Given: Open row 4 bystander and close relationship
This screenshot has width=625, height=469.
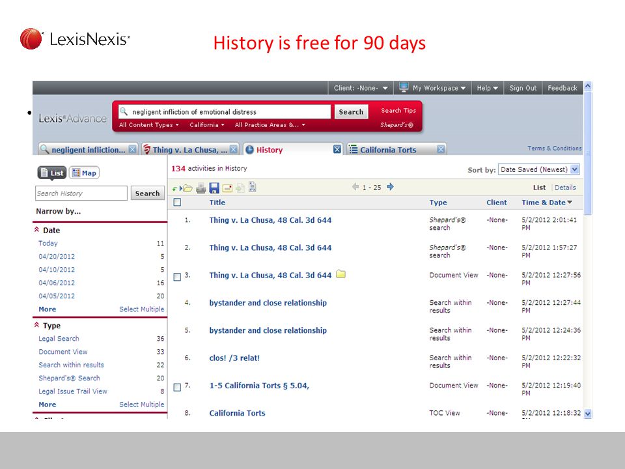Looking at the screenshot, I should click(268, 303).
